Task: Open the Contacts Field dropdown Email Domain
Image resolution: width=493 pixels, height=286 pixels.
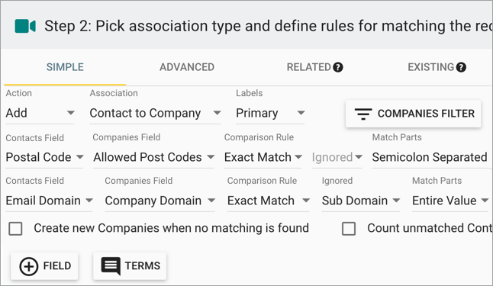Action: click(x=49, y=201)
